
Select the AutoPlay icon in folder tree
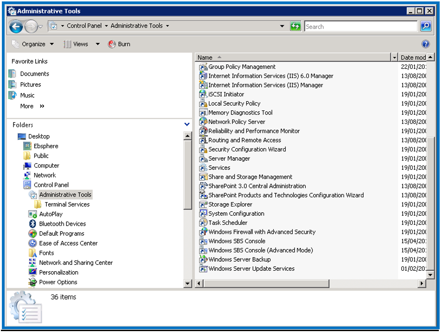[32, 214]
